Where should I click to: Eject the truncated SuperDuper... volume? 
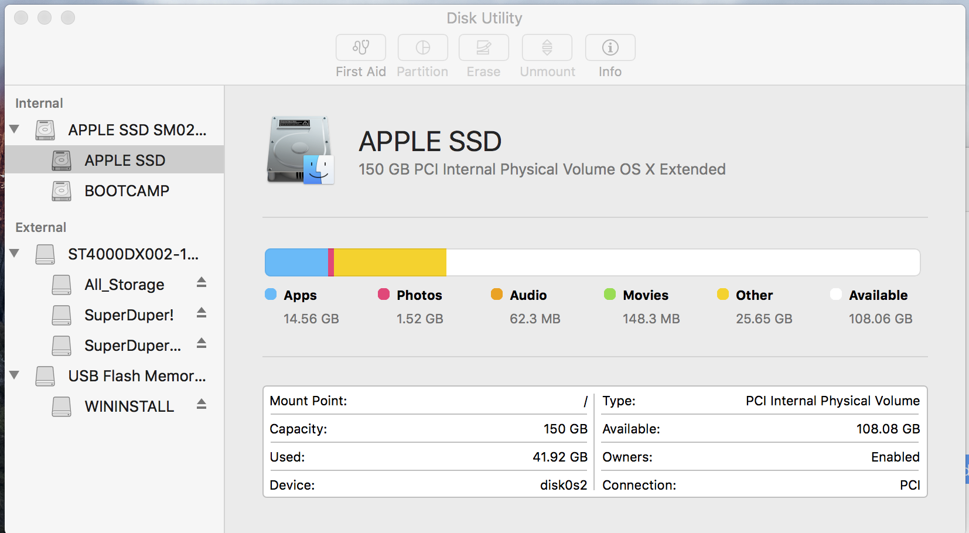point(202,344)
